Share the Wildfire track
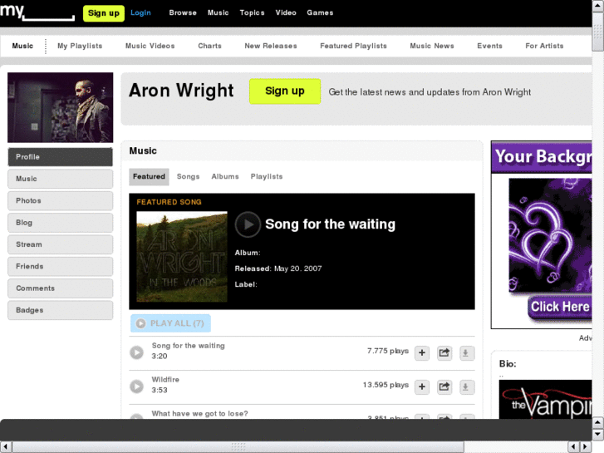 tap(444, 387)
